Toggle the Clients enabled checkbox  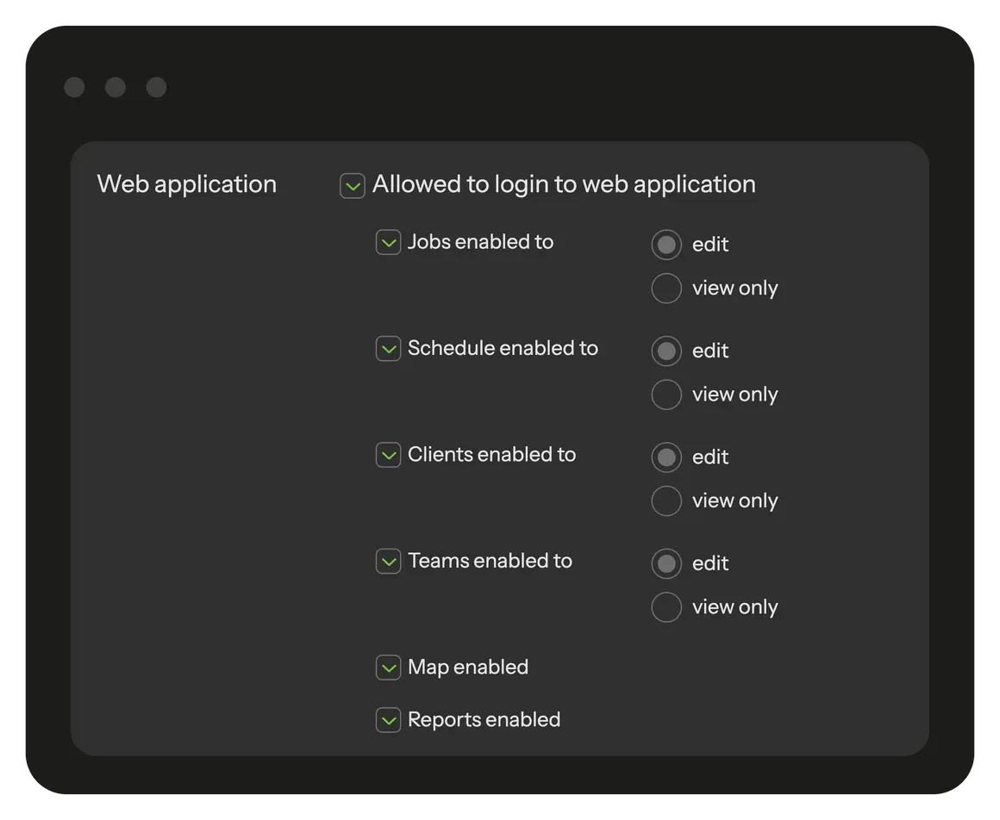pyautogui.click(x=389, y=455)
